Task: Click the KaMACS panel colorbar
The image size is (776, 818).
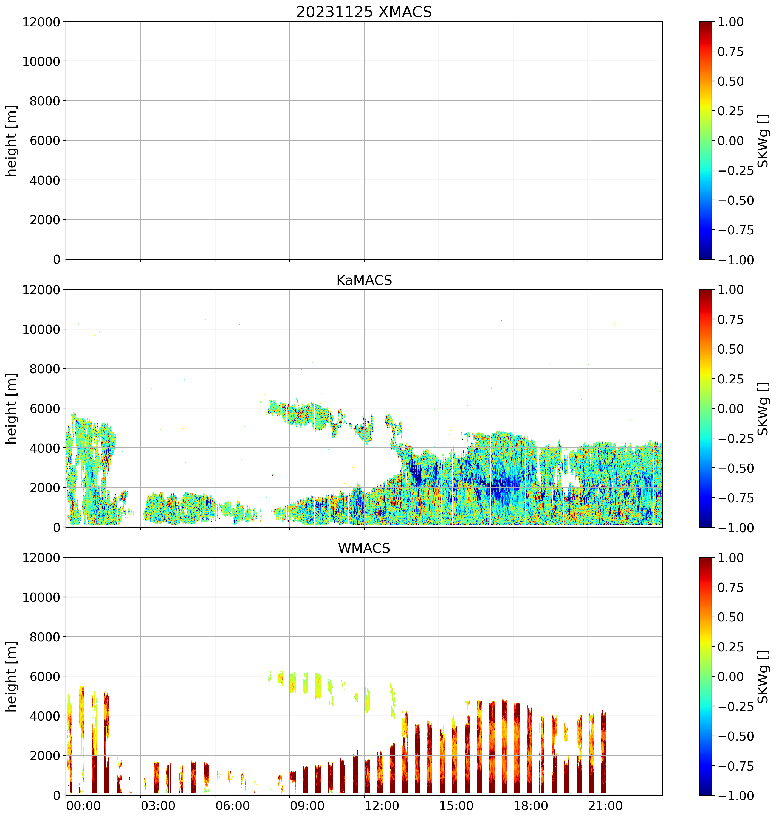Action: (x=706, y=408)
